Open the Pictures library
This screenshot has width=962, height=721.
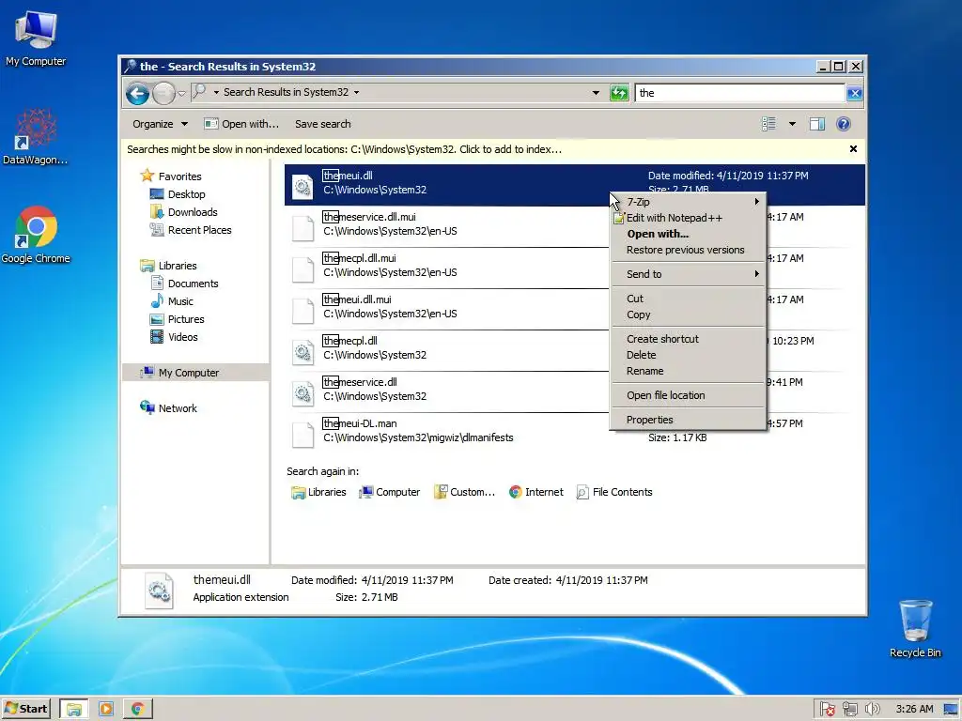[x=186, y=319]
